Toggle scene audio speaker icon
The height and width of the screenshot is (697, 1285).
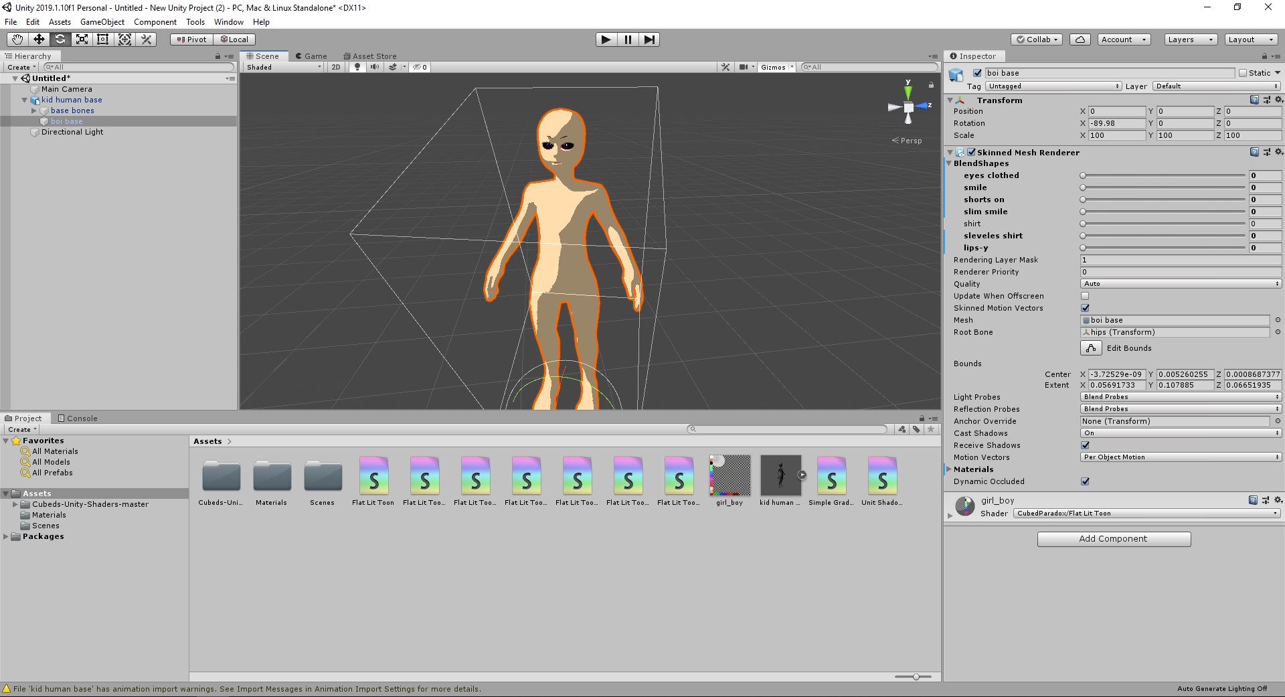(375, 67)
